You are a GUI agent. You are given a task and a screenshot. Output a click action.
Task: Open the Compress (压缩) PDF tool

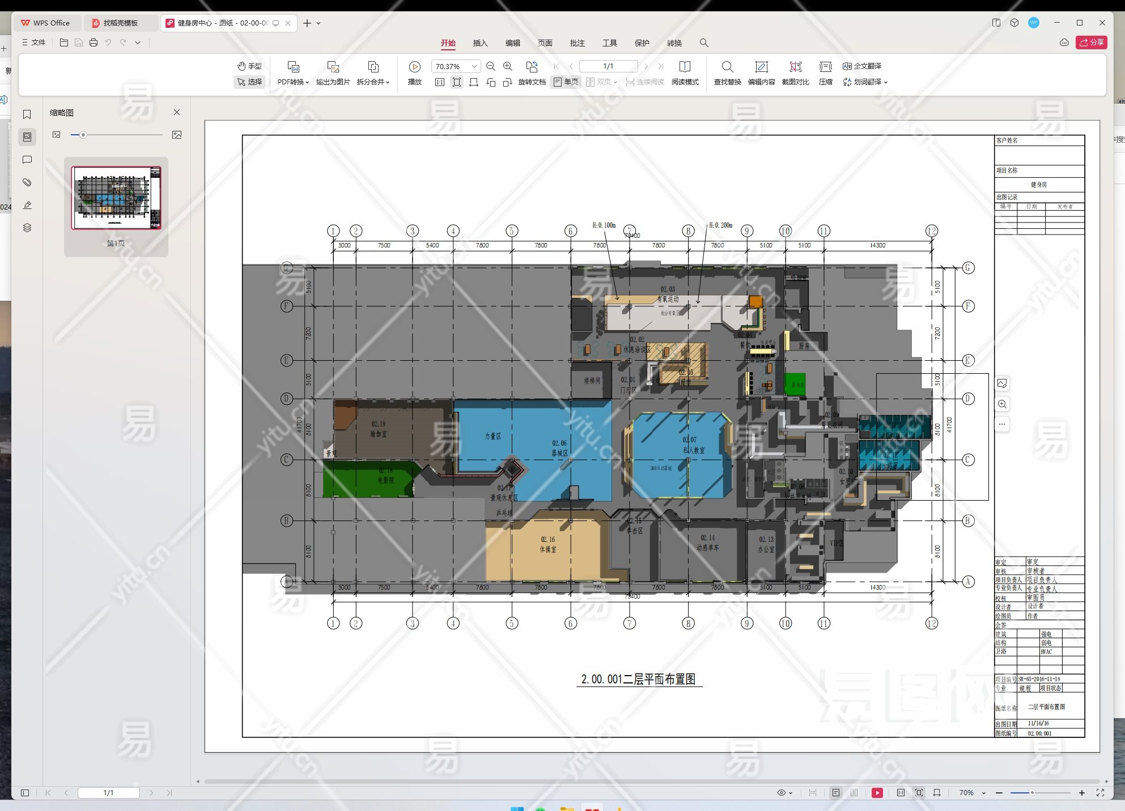(825, 67)
